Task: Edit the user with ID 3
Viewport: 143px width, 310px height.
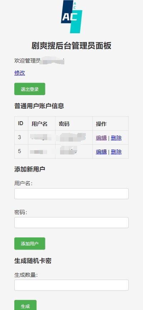Action: click(x=101, y=138)
